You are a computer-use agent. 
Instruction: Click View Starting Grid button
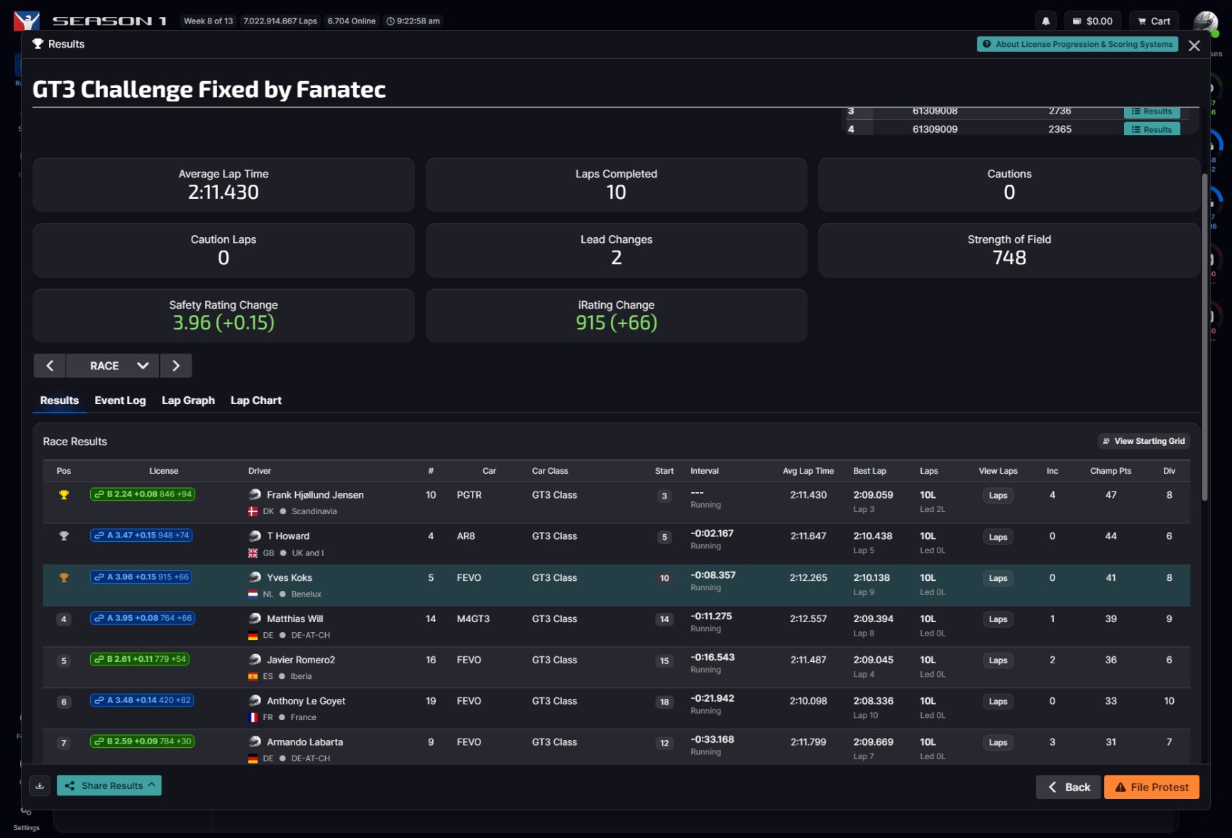pos(1143,441)
